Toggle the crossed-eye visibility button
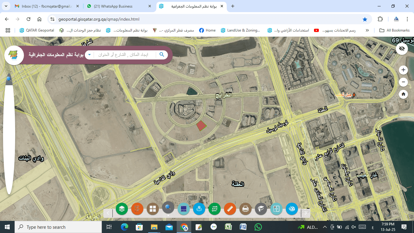The width and height of the screenshot is (414, 233). point(402,49)
